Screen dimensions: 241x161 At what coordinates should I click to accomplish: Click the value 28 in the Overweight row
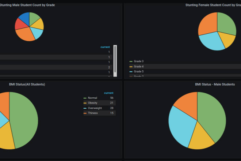(112, 108)
